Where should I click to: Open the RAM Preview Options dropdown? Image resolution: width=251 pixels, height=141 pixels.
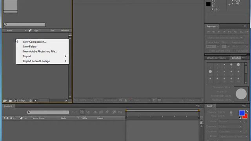(x=225, y=38)
